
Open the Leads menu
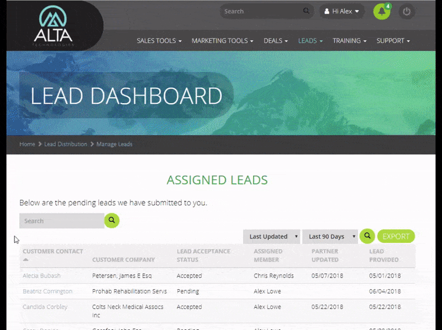(310, 41)
